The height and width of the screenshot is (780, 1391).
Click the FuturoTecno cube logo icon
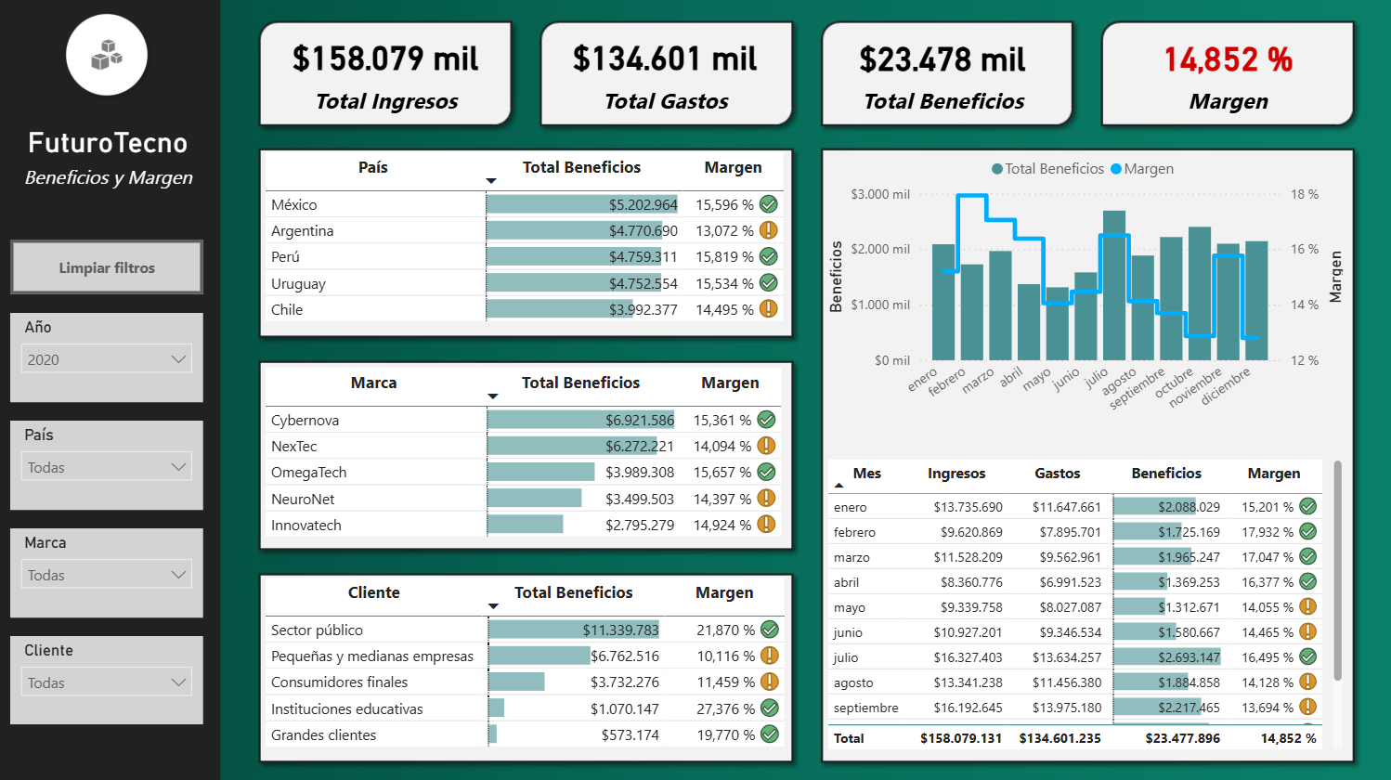click(x=107, y=55)
